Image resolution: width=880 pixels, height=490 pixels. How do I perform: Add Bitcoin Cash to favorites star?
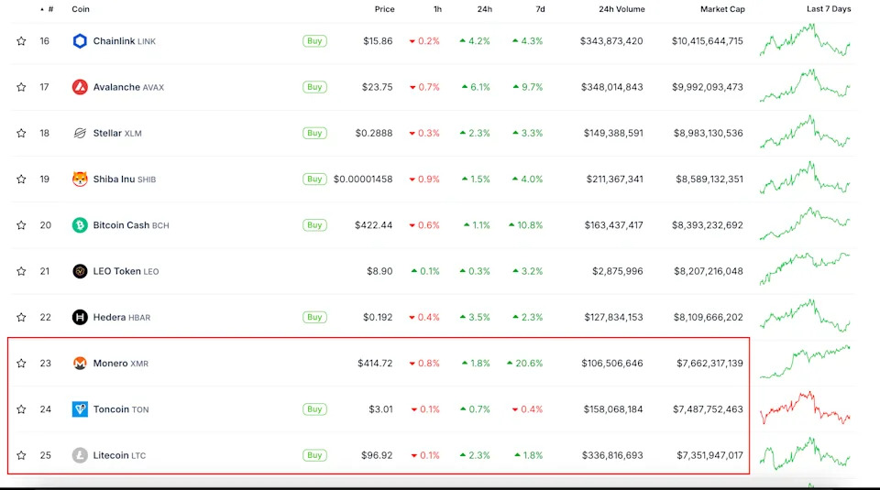coord(21,224)
